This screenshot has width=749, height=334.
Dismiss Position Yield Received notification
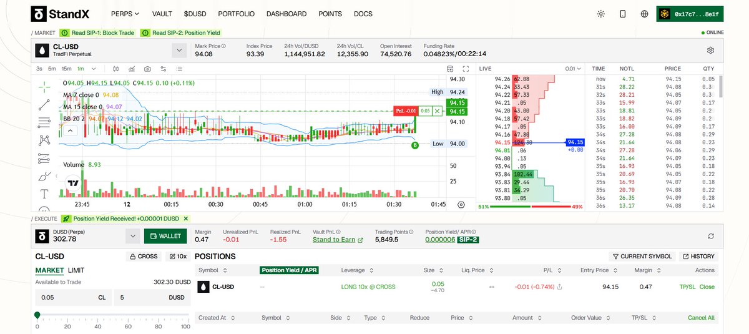185,219
